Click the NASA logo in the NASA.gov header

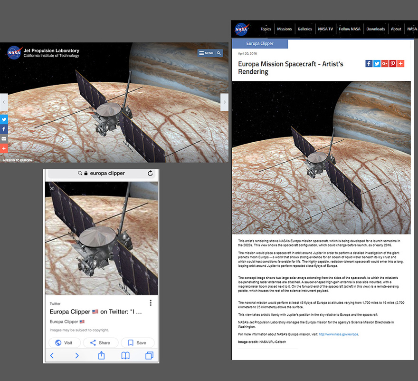tap(242, 29)
